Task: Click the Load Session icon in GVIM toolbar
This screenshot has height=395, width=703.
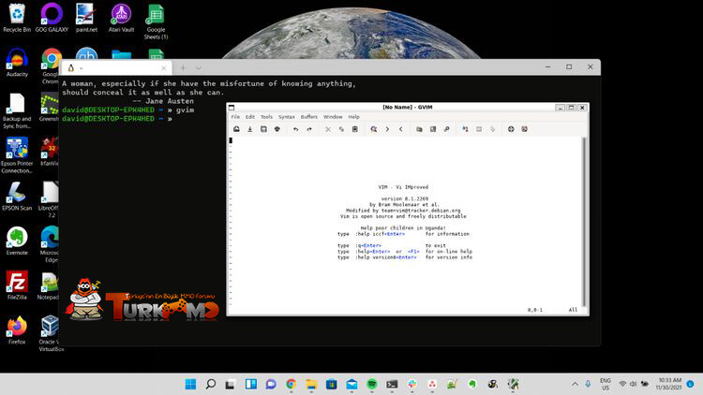Action: pyautogui.click(x=419, y=129)
